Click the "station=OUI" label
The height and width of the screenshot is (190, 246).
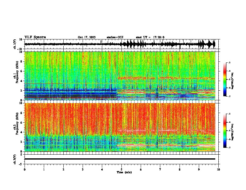coord(115,37)
